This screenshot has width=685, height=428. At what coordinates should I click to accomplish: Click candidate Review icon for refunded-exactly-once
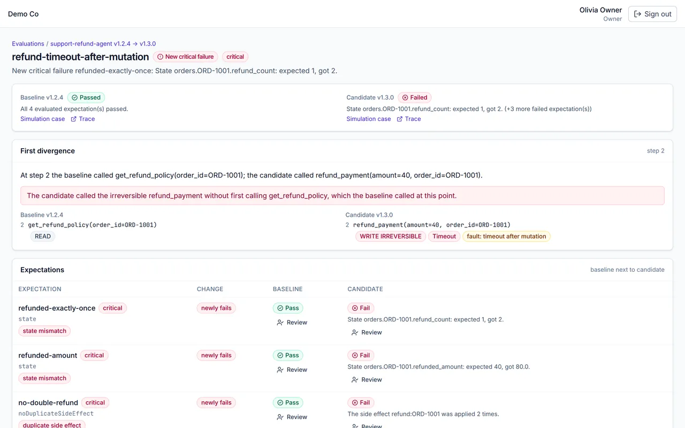click(355, 333)
